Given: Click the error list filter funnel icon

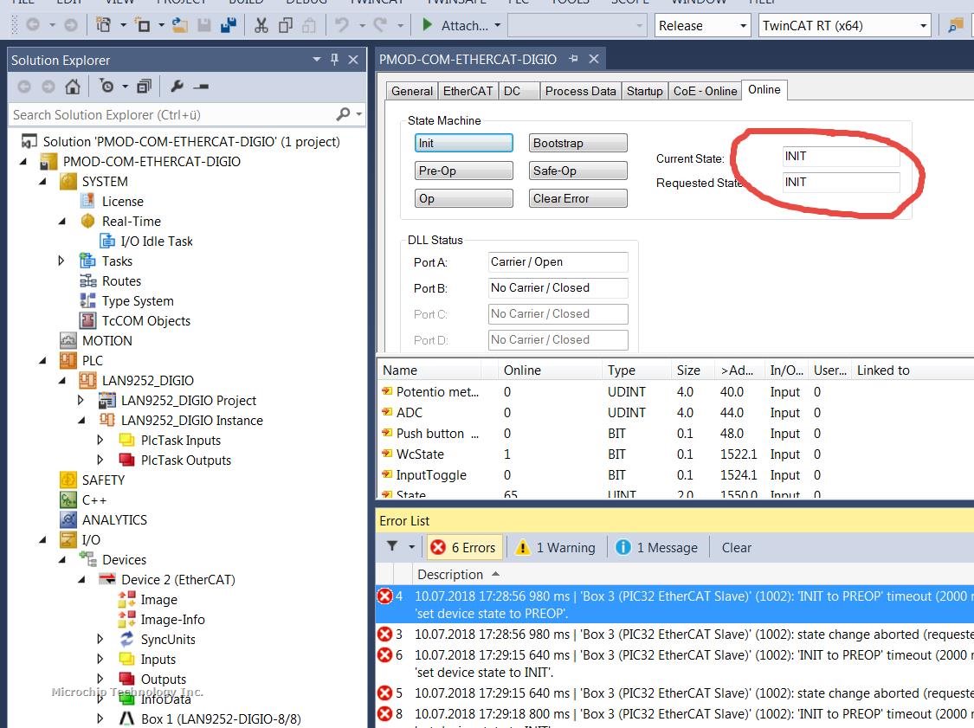Looking at the screenshot, I should click(392, 547).
